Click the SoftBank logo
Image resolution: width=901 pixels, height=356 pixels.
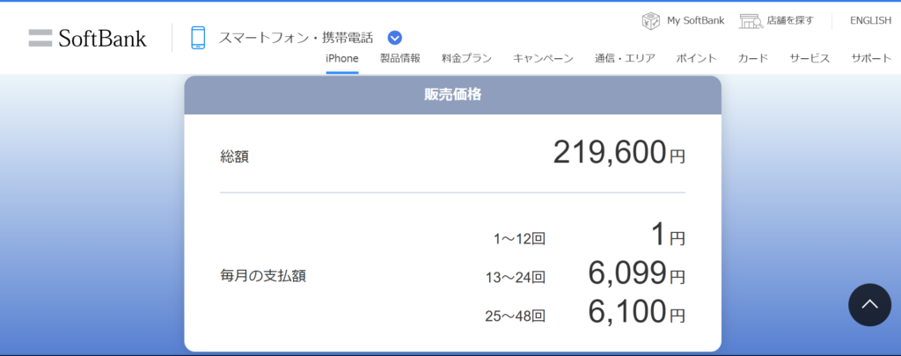pyautogui.click(x=87, y=38)
